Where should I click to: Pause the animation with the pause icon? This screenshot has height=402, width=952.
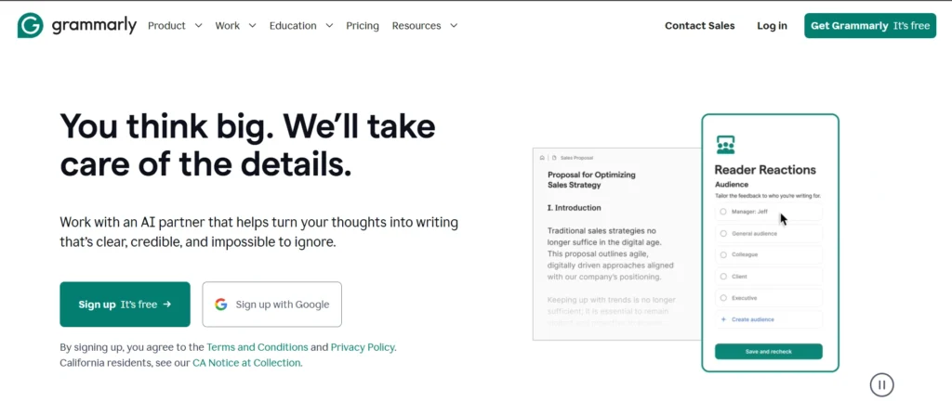(881, 384)
